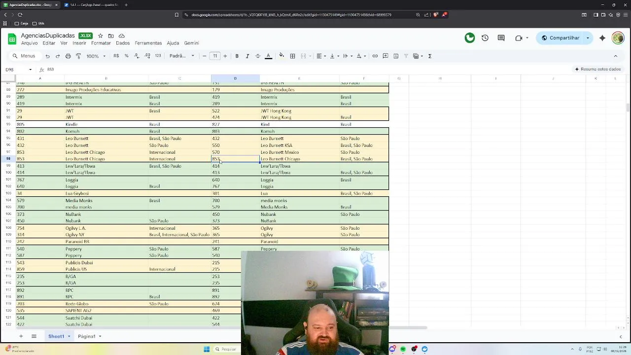
Task: Open the Formatar menu
Action: coord(101,43)
